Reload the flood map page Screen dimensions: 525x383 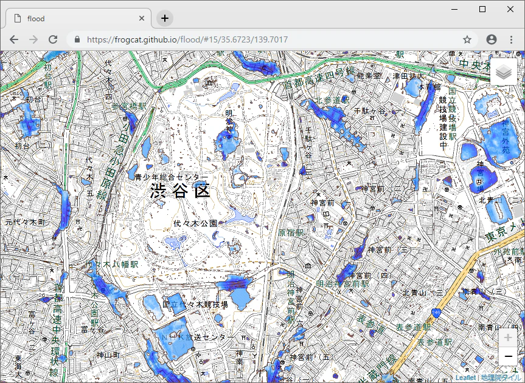(x=53, y=39)
